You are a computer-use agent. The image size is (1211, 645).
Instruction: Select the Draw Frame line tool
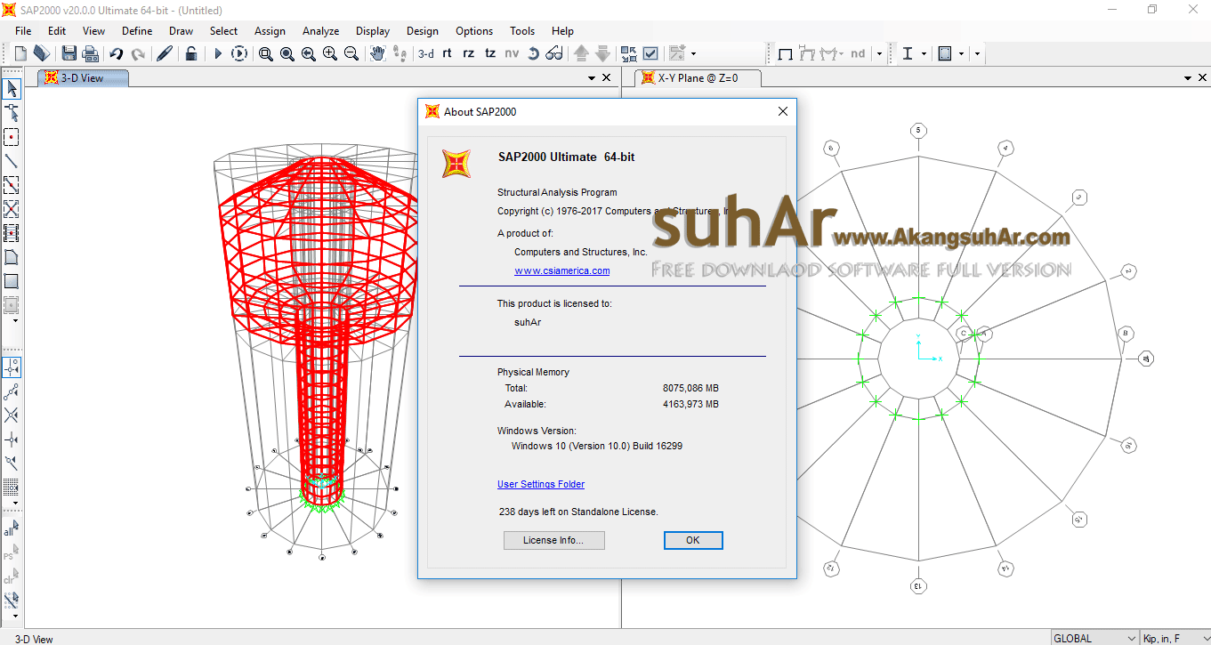12,161
